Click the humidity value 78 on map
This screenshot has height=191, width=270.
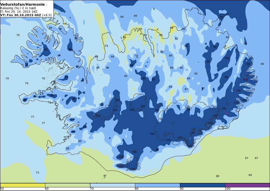coord(43,79)
